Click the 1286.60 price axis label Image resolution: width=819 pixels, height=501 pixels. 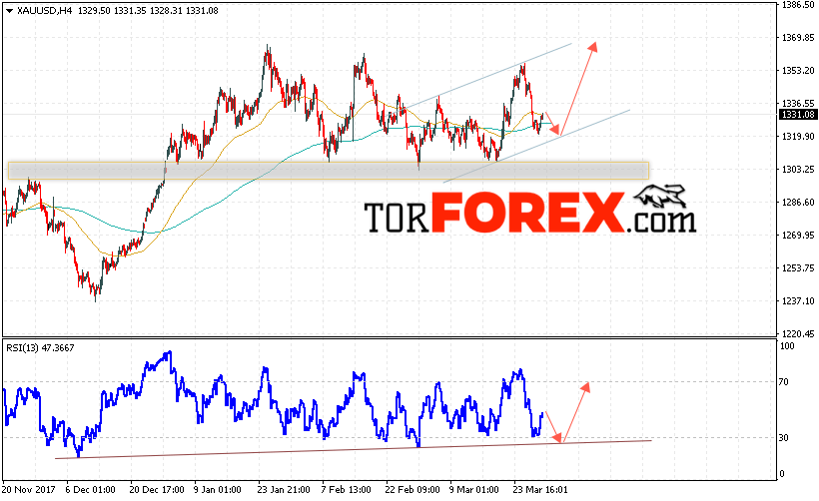tap(798, 202)
